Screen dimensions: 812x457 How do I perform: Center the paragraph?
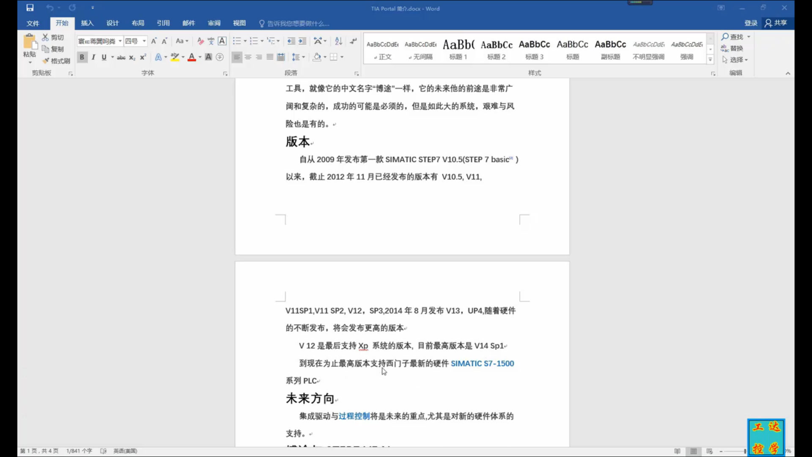click(248, 57)
